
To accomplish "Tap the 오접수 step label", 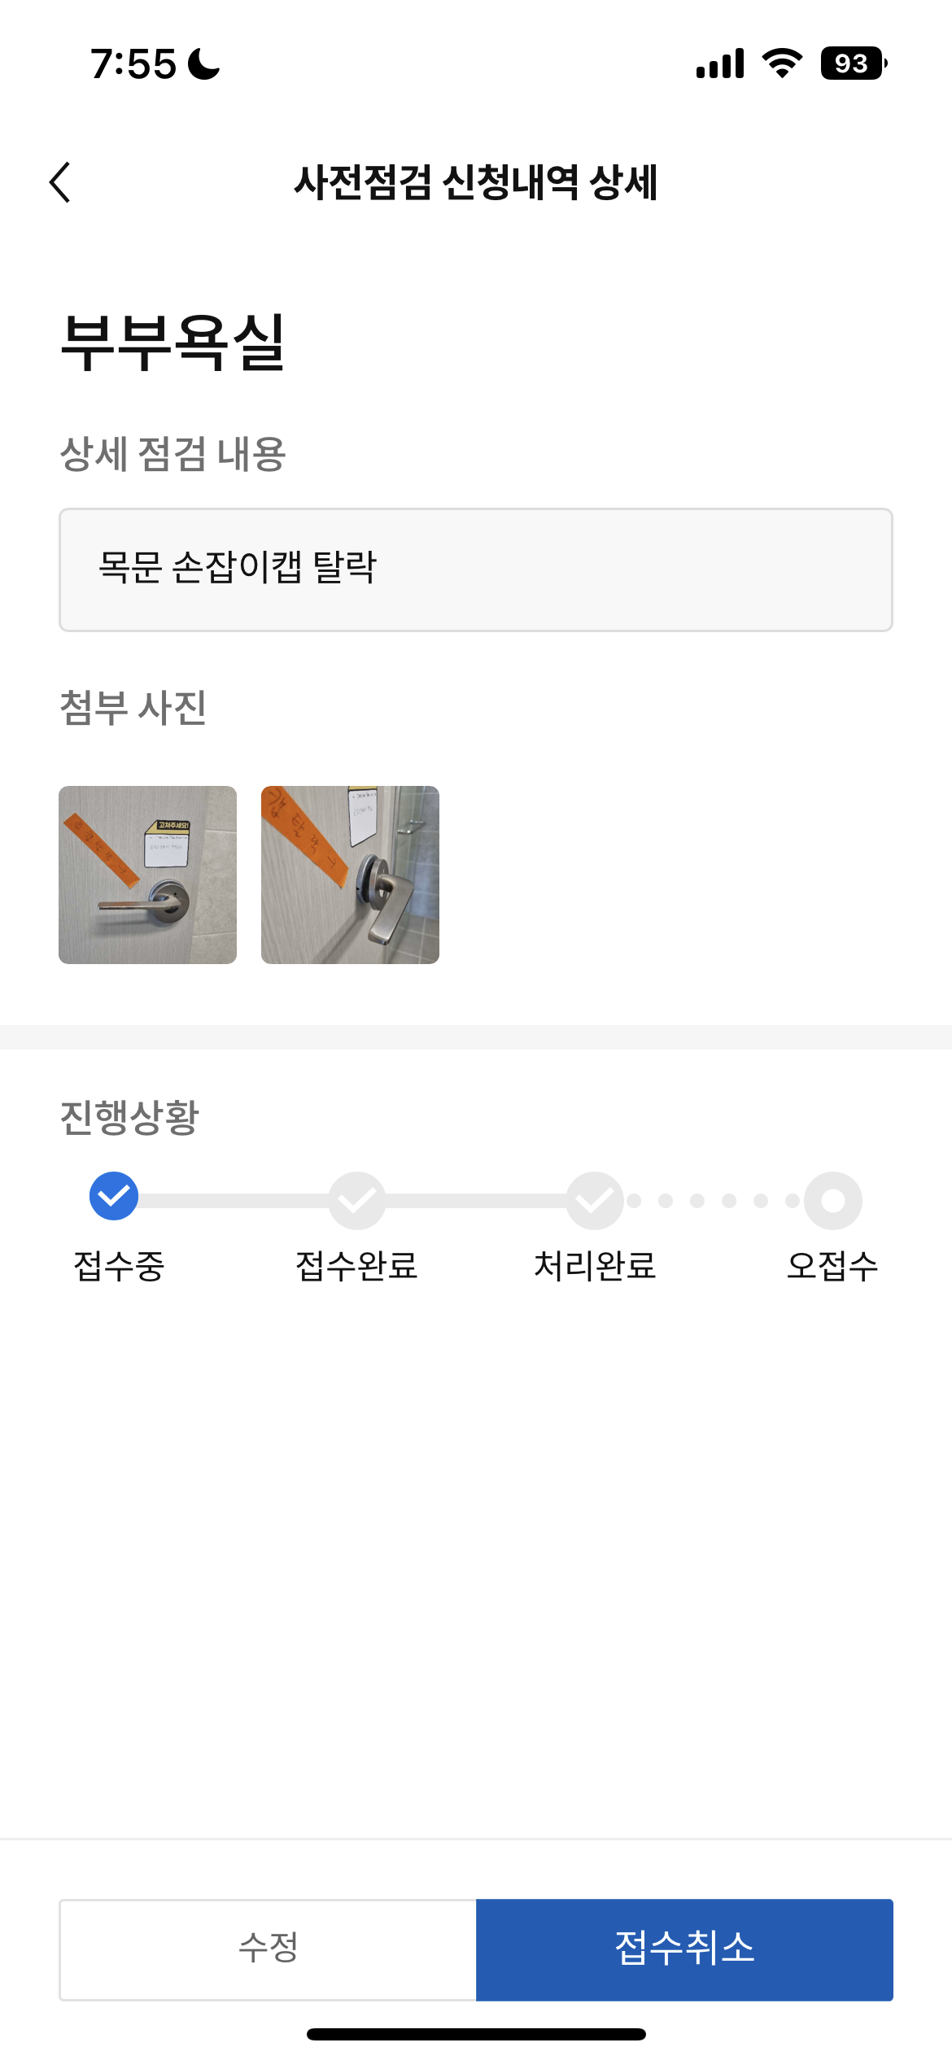I will click(x=832, y=1266).
